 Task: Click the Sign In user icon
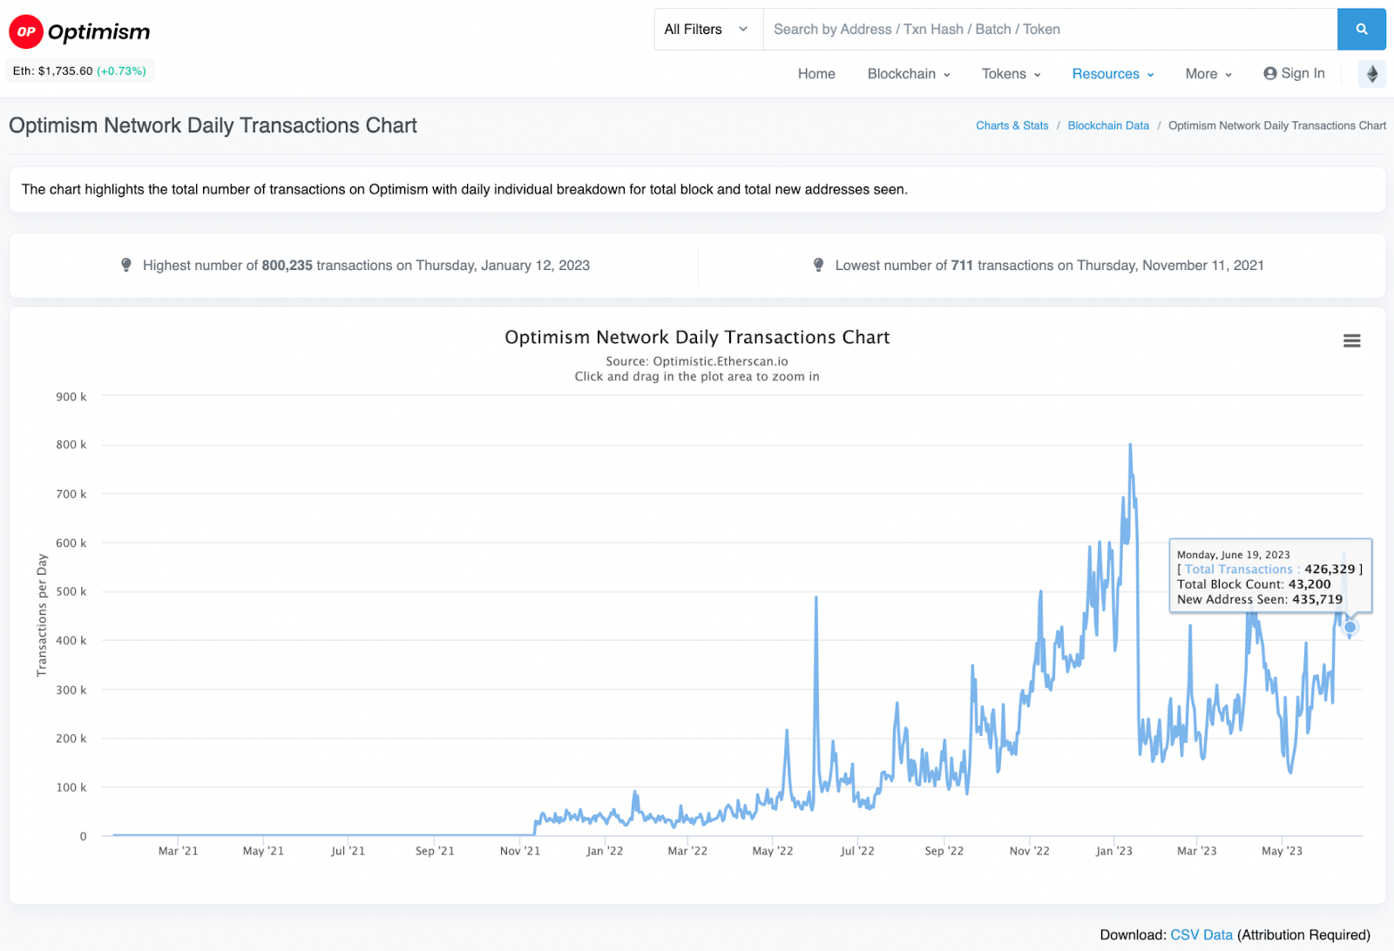coord(1270,74)
